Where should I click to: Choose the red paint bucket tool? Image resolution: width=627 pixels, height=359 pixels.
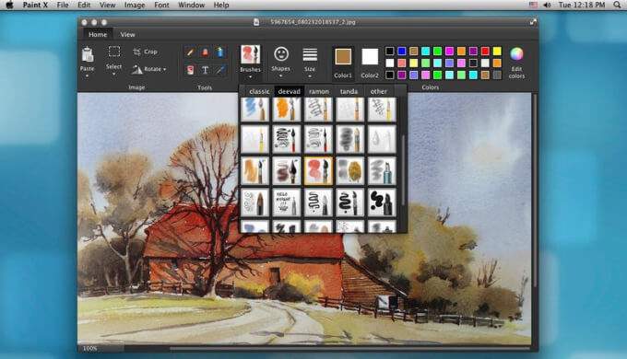[190, 70]
